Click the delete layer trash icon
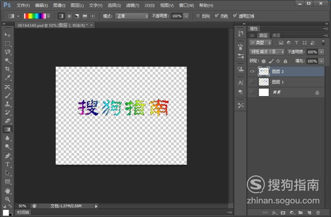Screen dimensions: 331x217 pos(318,213)
